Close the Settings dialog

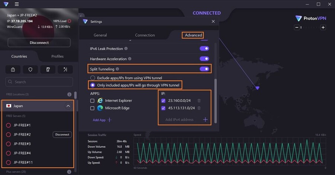[x=213, y=21]
